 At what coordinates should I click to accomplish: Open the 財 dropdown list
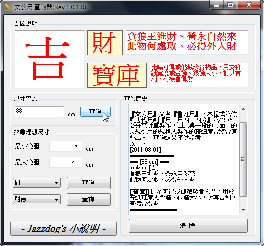pos(37,183)
